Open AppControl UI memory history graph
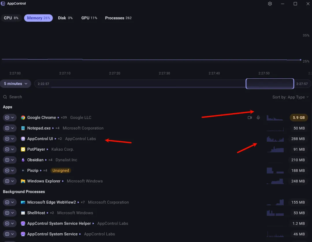 [x=275, y=138]
